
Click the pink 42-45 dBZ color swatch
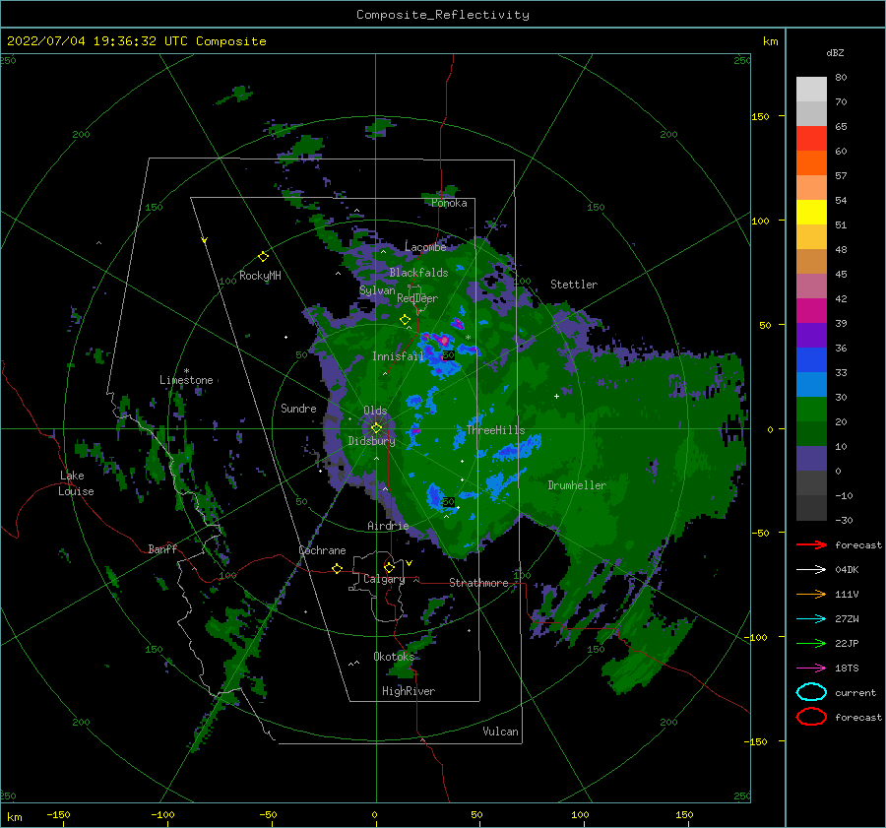pos(811,287)
